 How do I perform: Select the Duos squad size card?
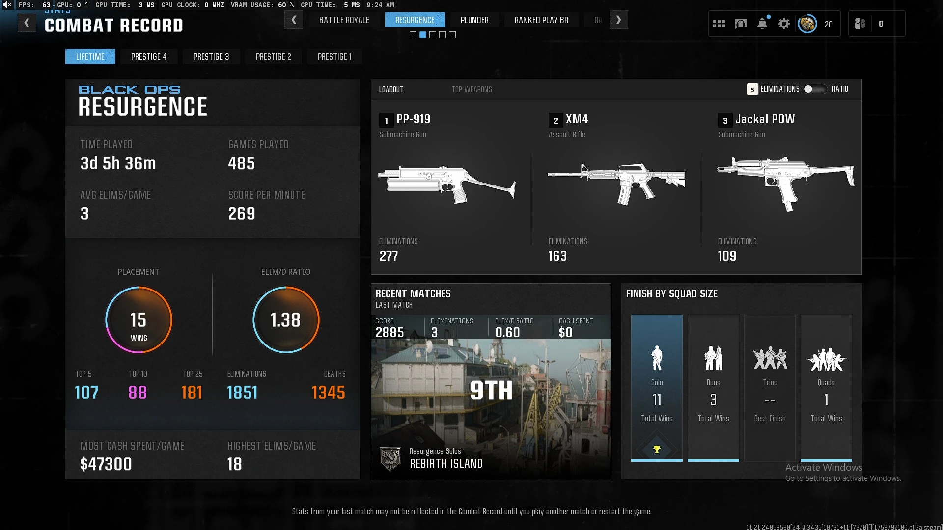click(713, 388)
